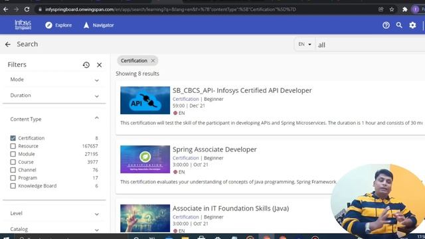Click the Infosys Springboard logo
This screenshot has height=239, width=425.
click(23, 25)
